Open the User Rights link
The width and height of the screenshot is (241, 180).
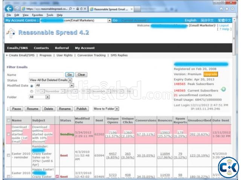pyautogui.click(x=64, y=55)
